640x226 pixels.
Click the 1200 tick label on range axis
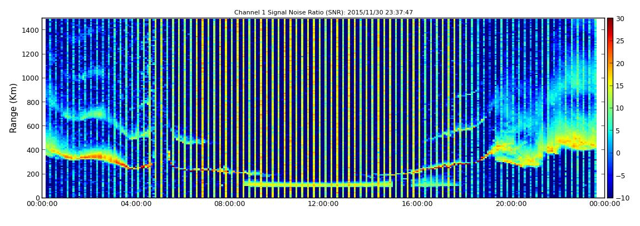pos(31,54)
